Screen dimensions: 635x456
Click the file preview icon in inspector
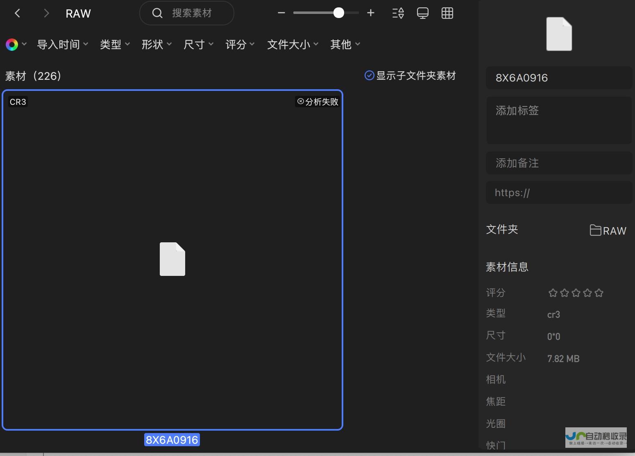tap(559, 34)
